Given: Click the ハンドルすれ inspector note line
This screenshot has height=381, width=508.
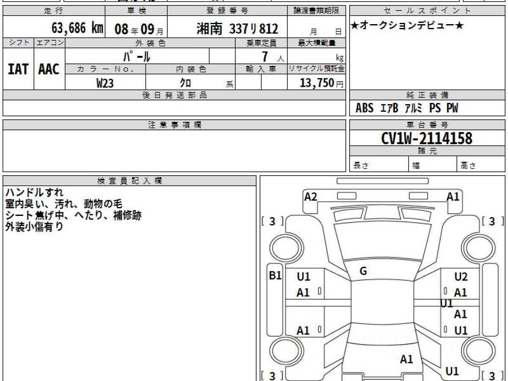Looking at the screenshot, I should (x=34, y=193).
